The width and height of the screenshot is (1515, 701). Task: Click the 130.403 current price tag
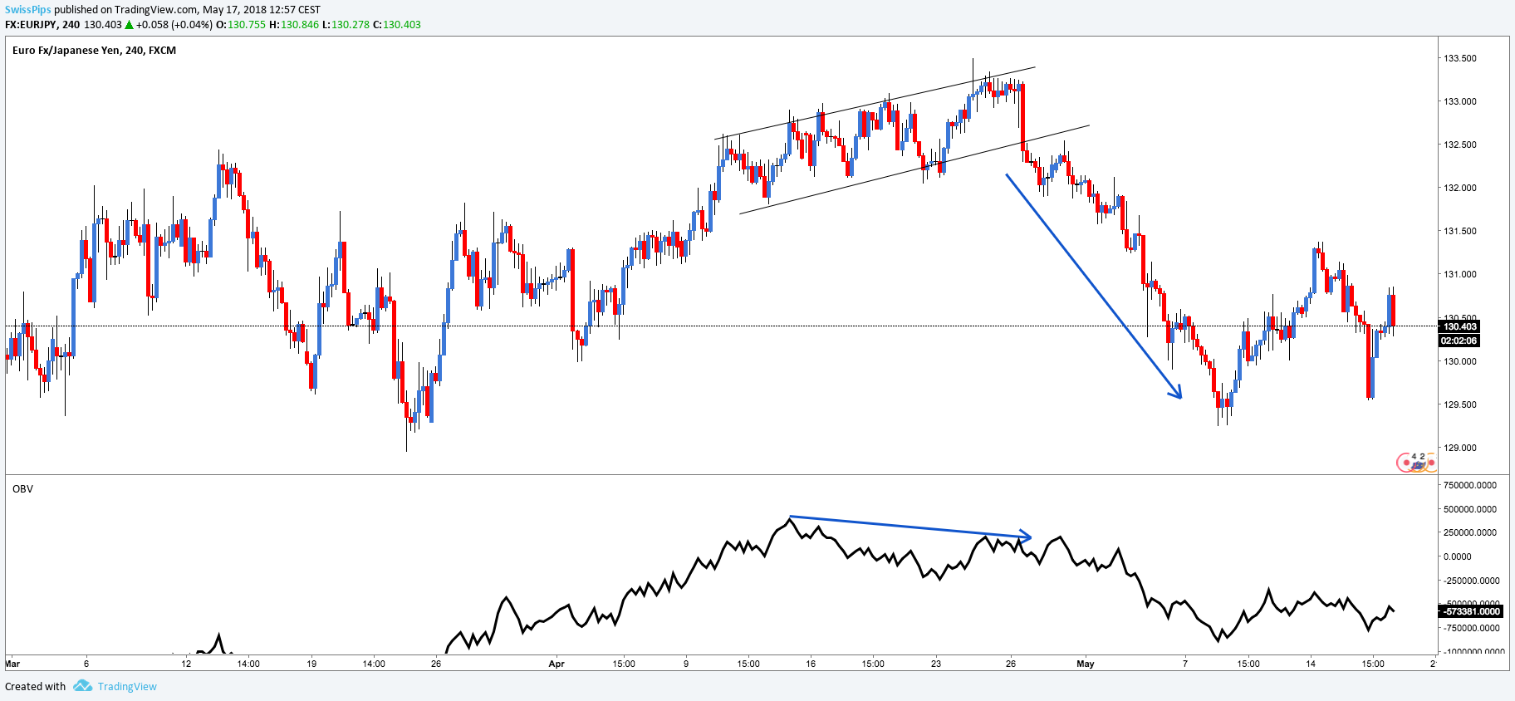(1459, 326)
